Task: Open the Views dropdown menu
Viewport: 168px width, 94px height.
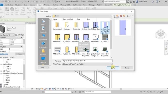Action: coord(130,16)
